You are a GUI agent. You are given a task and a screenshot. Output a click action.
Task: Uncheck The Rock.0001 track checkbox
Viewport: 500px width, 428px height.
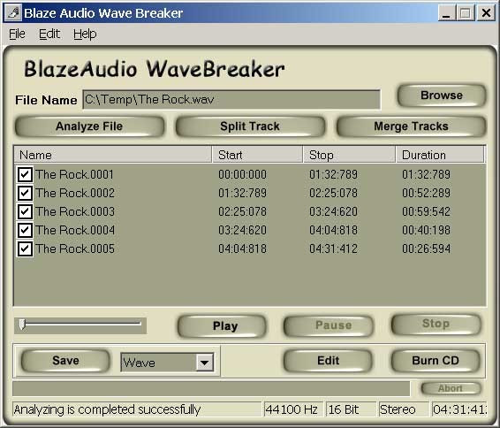tap(25, 174)
